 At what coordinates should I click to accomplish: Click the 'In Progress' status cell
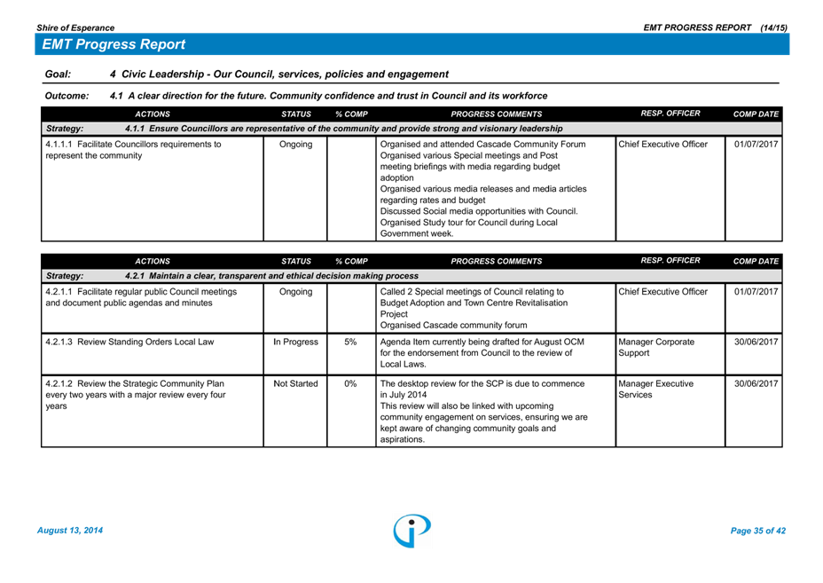[295, 342]
